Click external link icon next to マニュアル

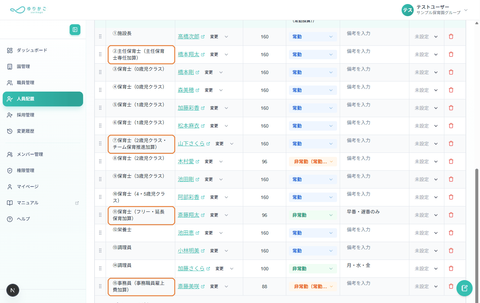point(77,203)
